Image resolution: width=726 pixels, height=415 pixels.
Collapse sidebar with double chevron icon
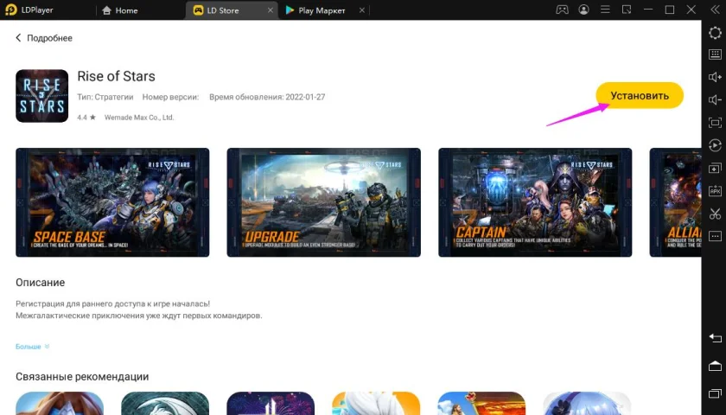tap(715, 10)
